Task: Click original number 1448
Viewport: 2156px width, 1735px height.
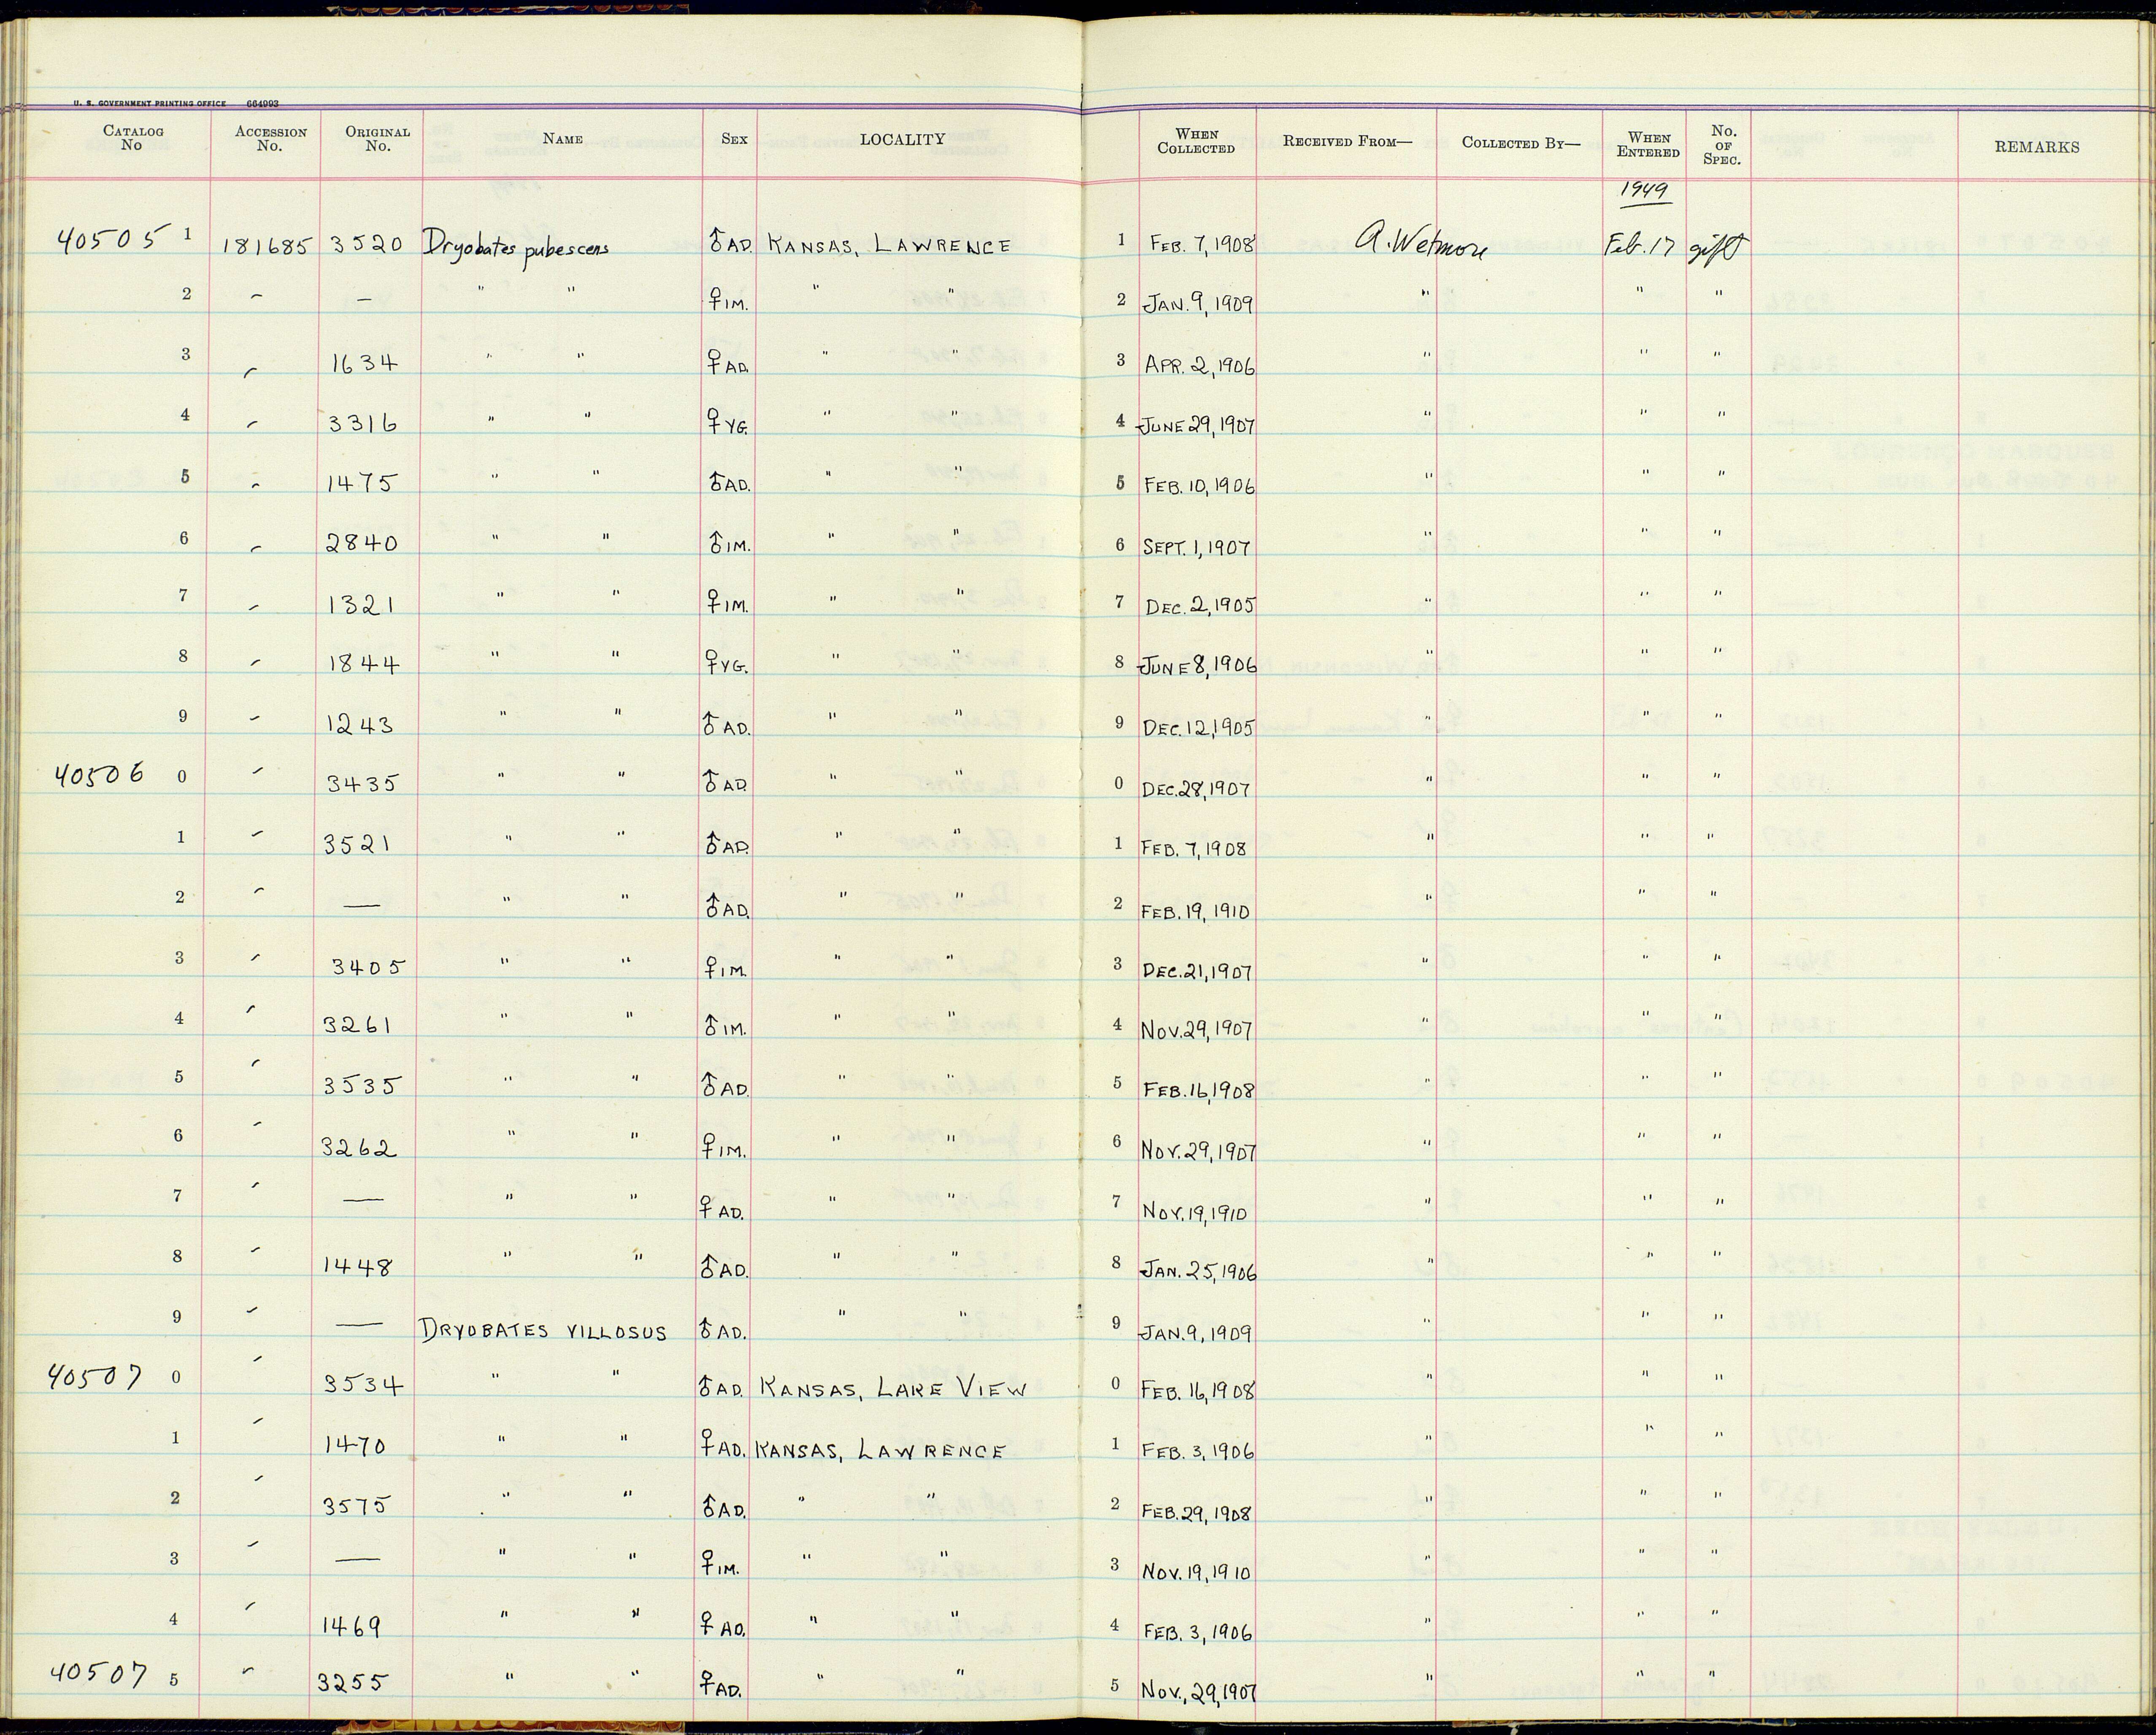Action: [x=357, y=1267]
